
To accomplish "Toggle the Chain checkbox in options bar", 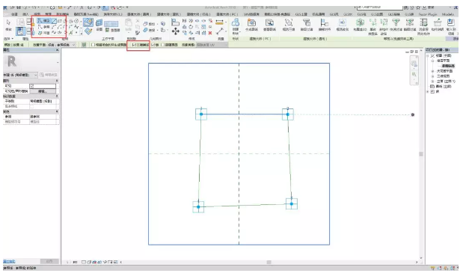I will click(x=153, y=45).
